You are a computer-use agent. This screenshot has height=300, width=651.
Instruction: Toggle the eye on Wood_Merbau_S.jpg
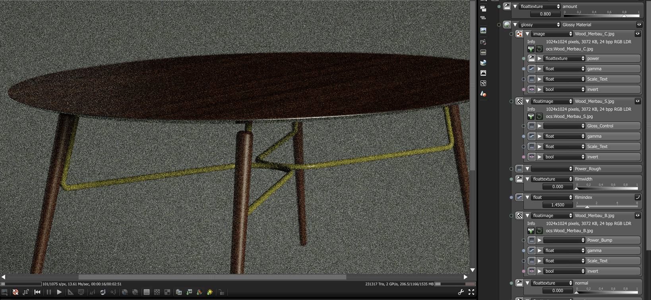pos(637,101)
